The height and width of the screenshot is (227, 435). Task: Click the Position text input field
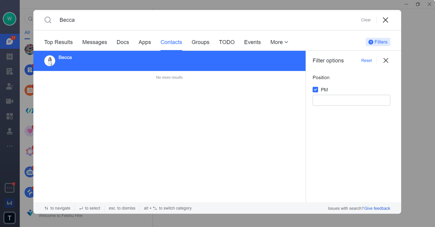click(x=351, y=100)
